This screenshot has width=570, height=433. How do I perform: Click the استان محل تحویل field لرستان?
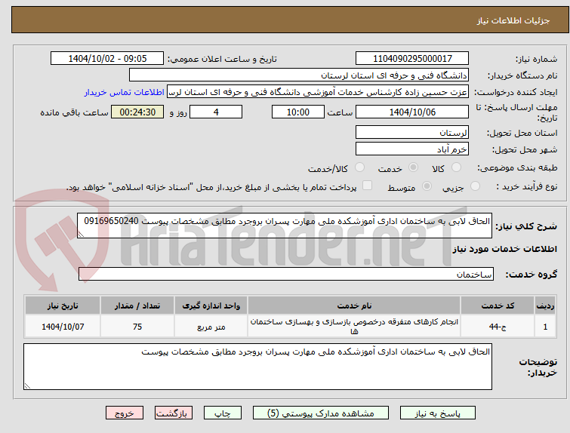pyautogui.click(x=412, y=133)
